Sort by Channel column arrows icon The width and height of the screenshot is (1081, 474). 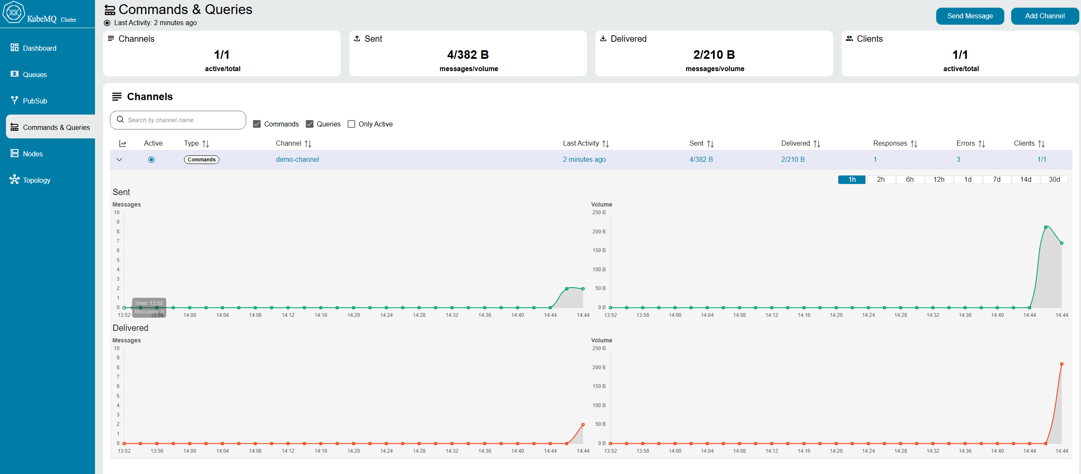coord(308,144)
